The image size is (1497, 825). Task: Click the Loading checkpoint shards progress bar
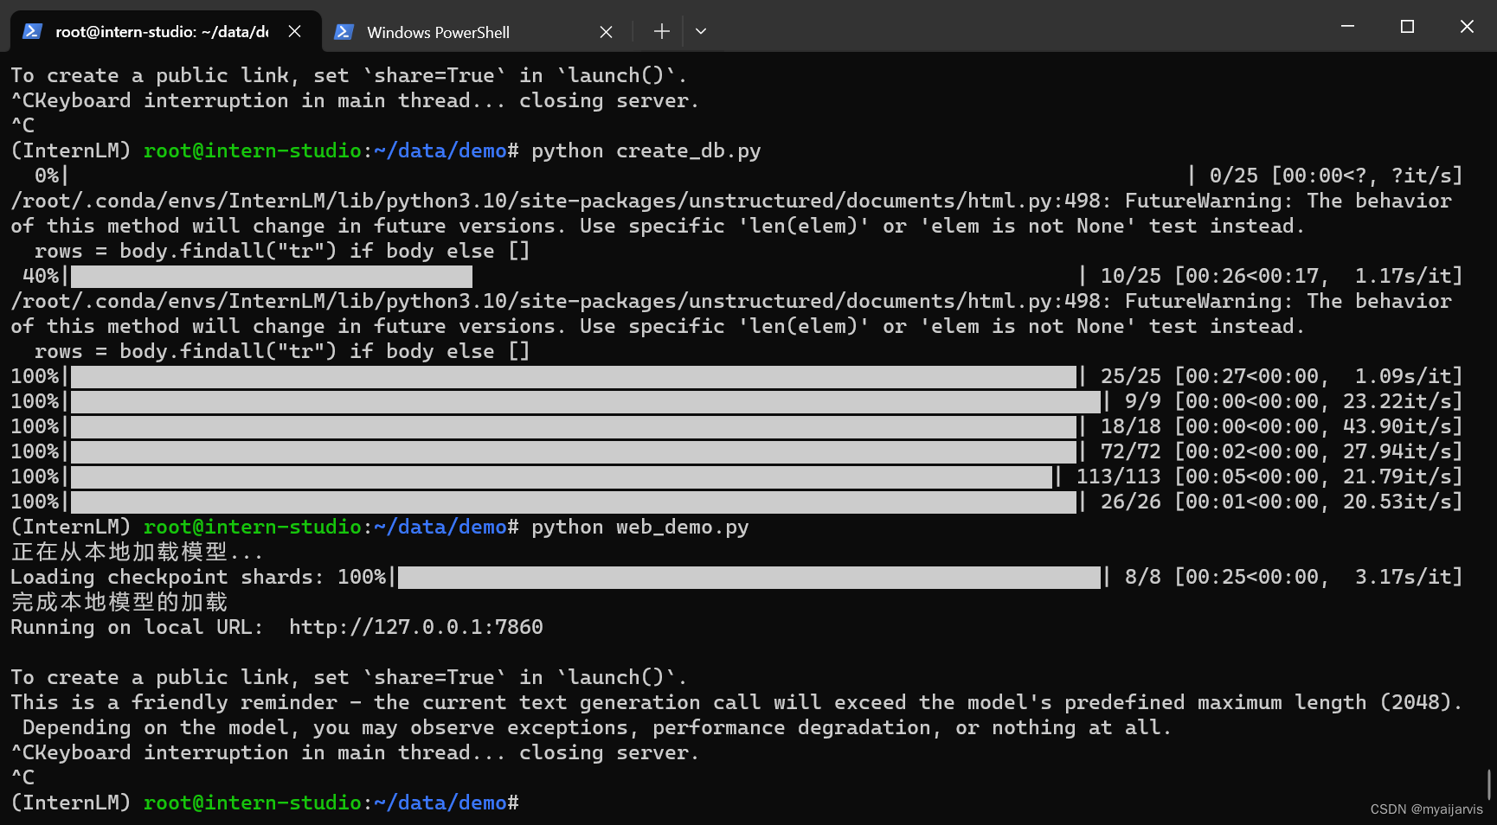pyautogui.click(x=749, y=577)
